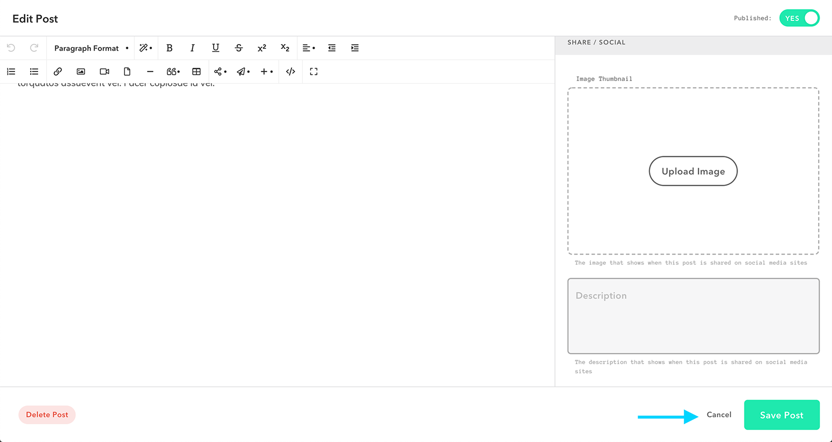
Task: Insert an ordered numbered list
Action: tap(11, 71)
